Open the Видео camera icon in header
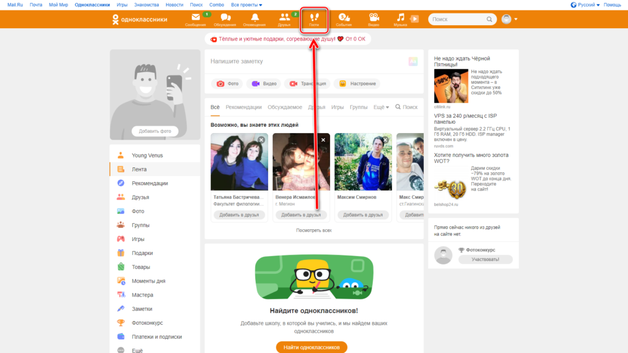This screenshot has width=628, height=353. 373,19
